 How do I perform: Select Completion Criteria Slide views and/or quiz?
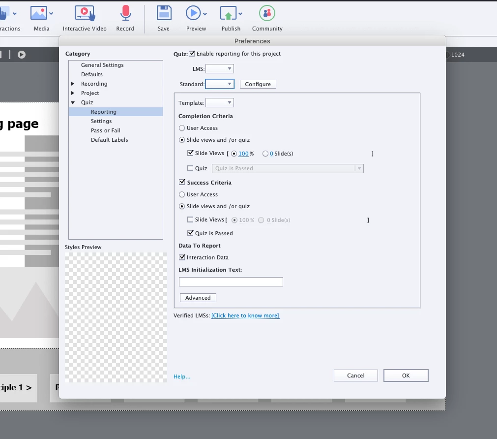tap(182, 140)
